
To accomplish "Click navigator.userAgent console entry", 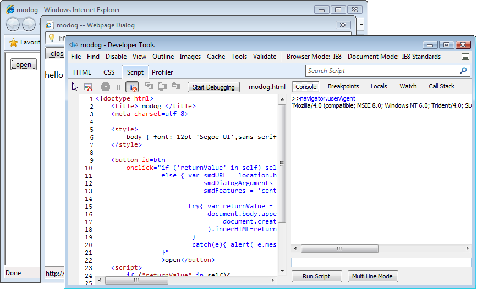I will [327, 98].
